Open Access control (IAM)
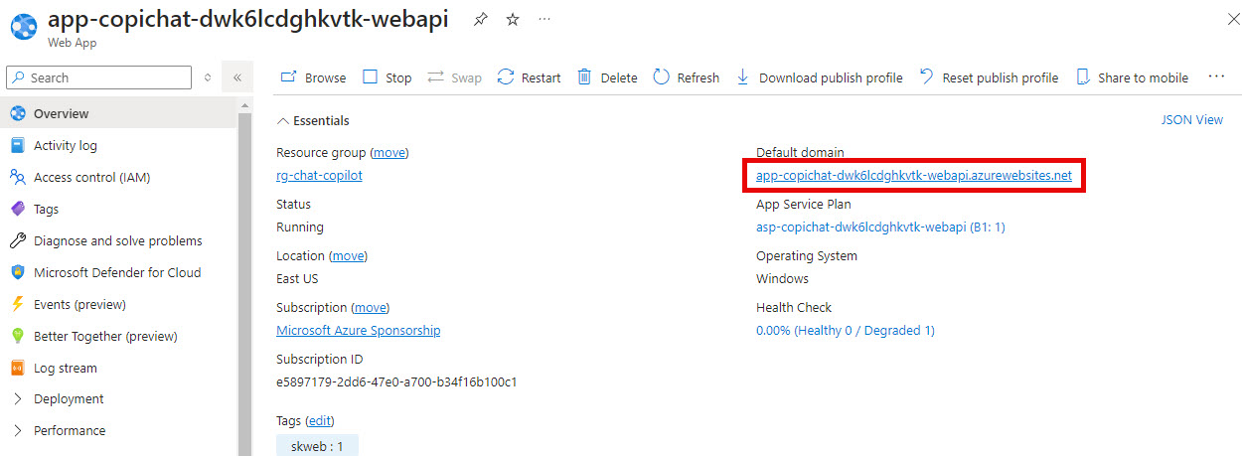The image size is (1242, 456). point(119,177)
